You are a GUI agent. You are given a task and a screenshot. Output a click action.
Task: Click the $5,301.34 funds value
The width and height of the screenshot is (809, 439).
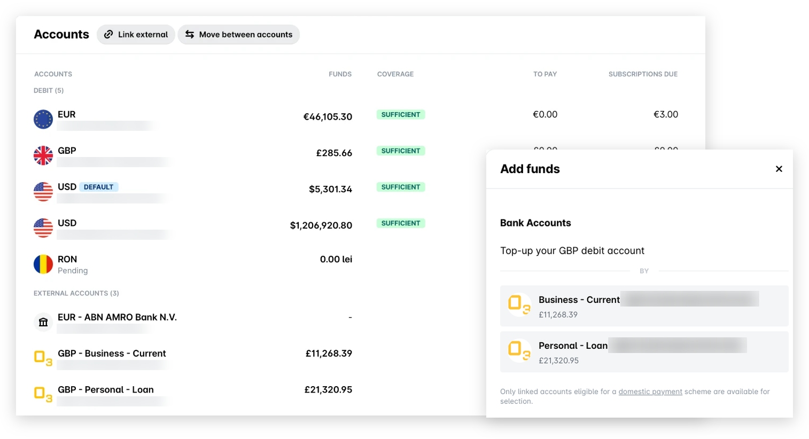point(330,189)
